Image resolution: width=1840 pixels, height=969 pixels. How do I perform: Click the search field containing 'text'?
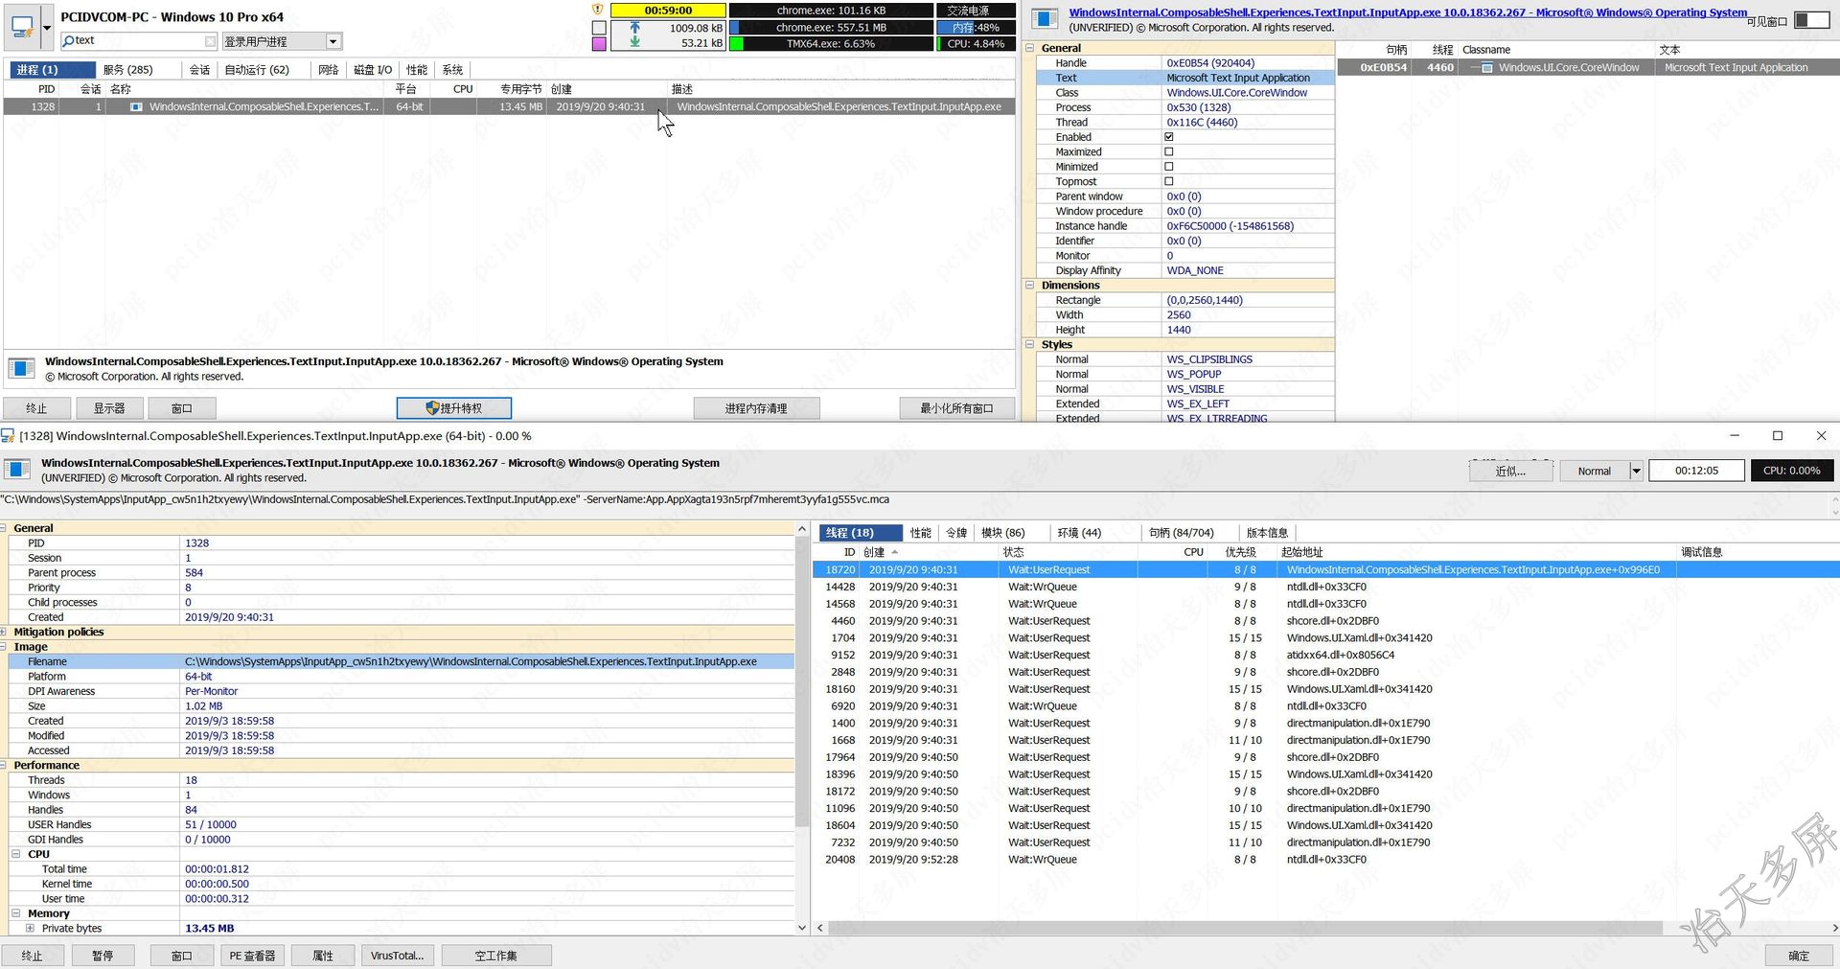(x=139, y=41)
